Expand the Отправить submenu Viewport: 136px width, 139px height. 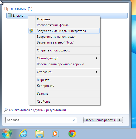pyautogui.click(x=64, y=72)
